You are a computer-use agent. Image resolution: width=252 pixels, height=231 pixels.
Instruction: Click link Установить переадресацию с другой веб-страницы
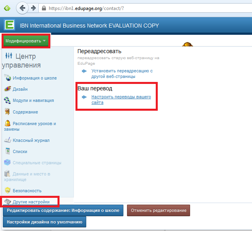coord(122,74)
